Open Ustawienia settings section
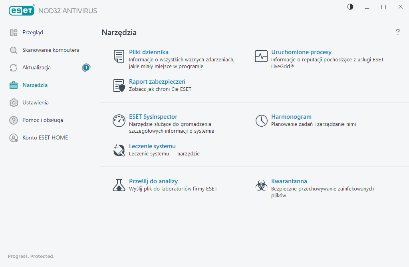The height and width of the screenshot is (267, 409). [36, 103]
